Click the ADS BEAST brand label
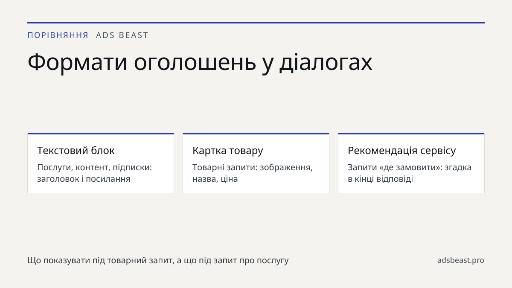Image resolution: width=512 pixels, height=288 pixels. point(122,35)
